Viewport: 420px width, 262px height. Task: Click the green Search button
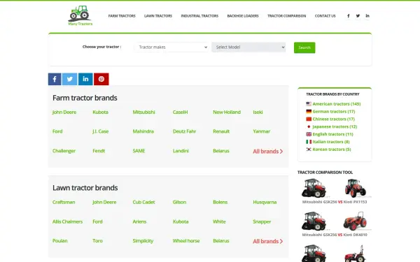coord(304,48)
